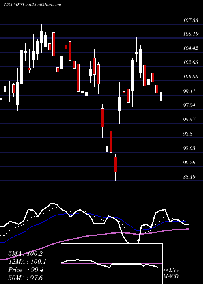This screenshot has width=203, height=284.
Task: Click the <<Live MACD label
Action: 171,273
